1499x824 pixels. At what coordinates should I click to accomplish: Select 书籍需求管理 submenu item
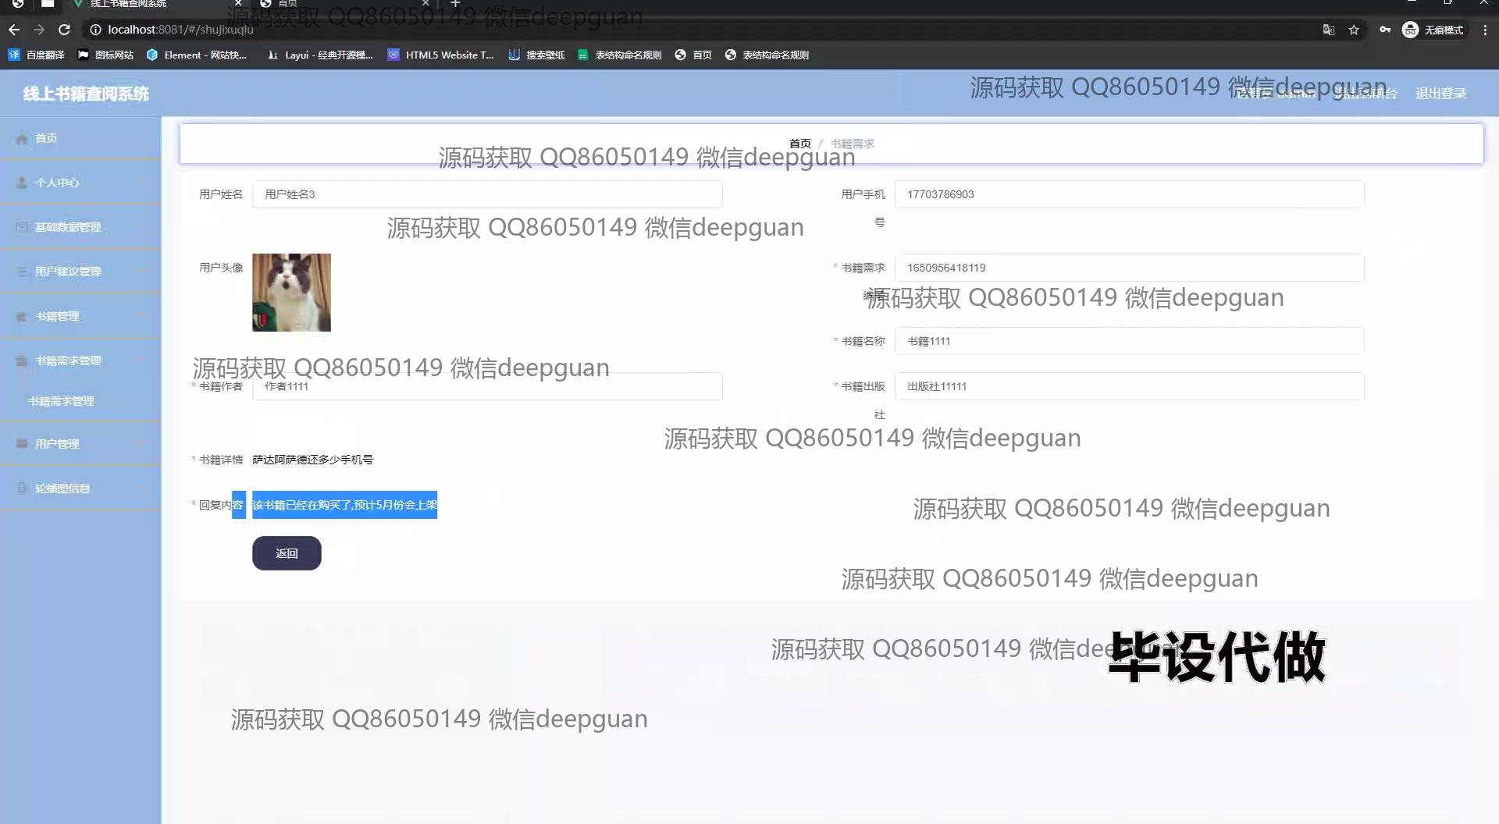coord(61,401)
